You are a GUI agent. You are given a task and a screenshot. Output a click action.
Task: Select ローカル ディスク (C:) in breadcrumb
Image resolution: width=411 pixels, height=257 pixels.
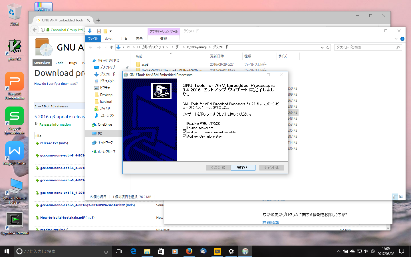[x=150, y=47]
